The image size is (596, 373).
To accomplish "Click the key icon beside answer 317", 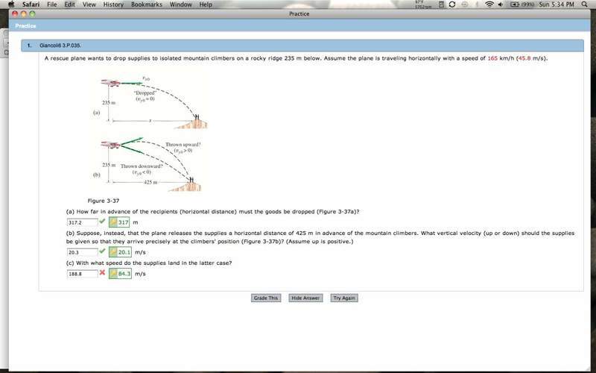I will pyautogui.click(x=113, y=222).
